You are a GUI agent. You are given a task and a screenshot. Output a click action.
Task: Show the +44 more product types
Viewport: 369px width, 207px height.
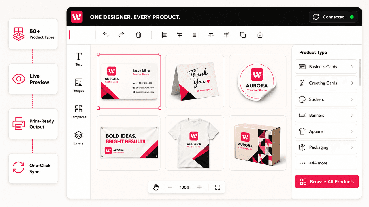(326, 163)
